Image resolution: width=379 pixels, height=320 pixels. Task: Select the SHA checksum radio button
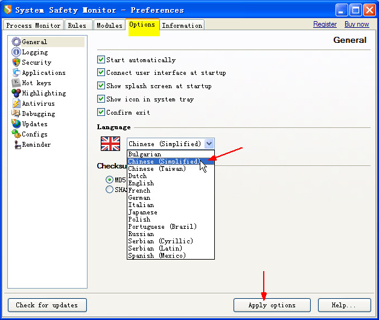109,190
